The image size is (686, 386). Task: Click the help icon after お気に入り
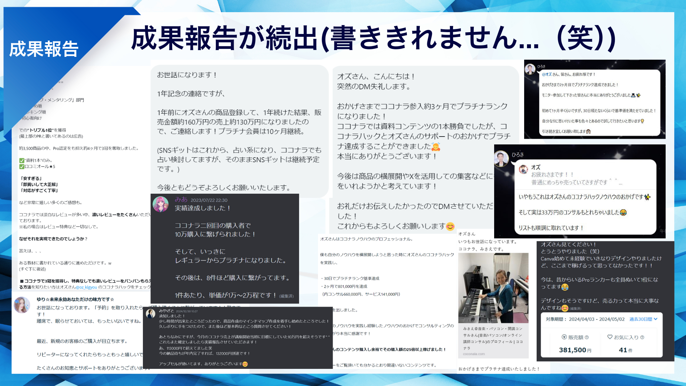[642, 337]
